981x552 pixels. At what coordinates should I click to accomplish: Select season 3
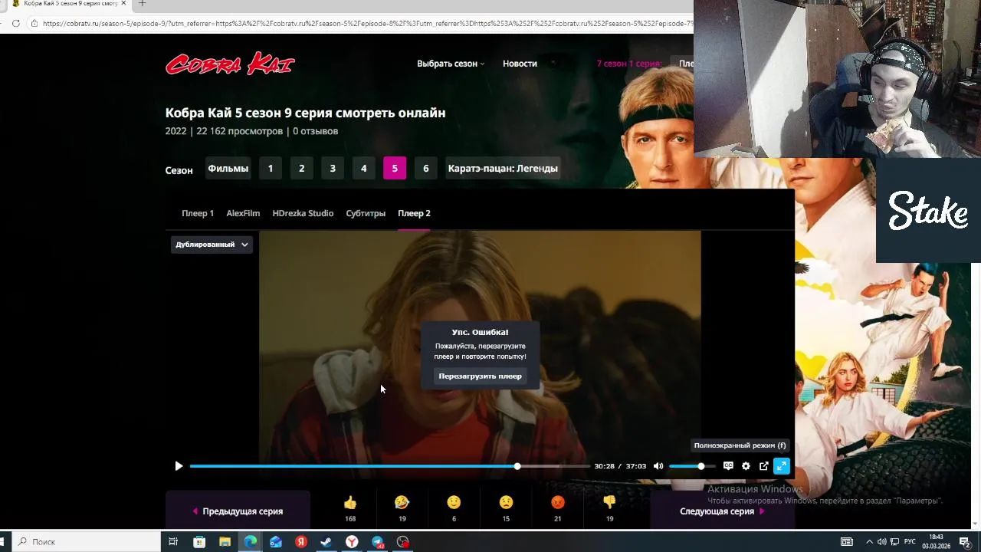tap(333, 169)
